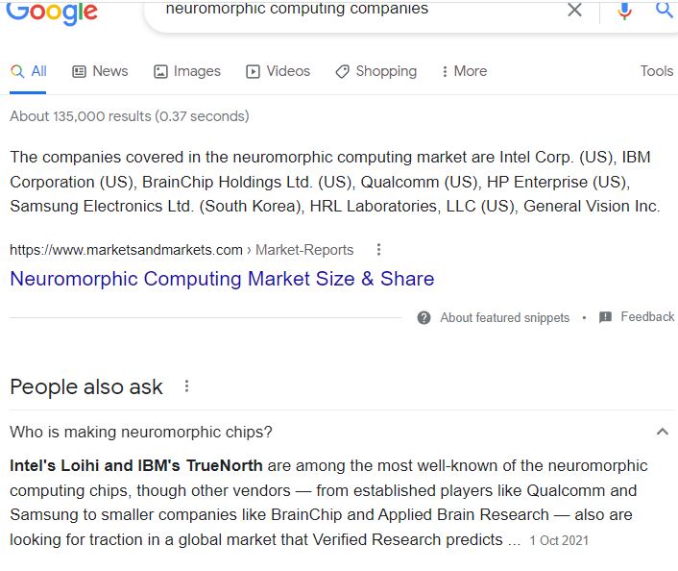Click the About featured snippets link

coord(504,317)
